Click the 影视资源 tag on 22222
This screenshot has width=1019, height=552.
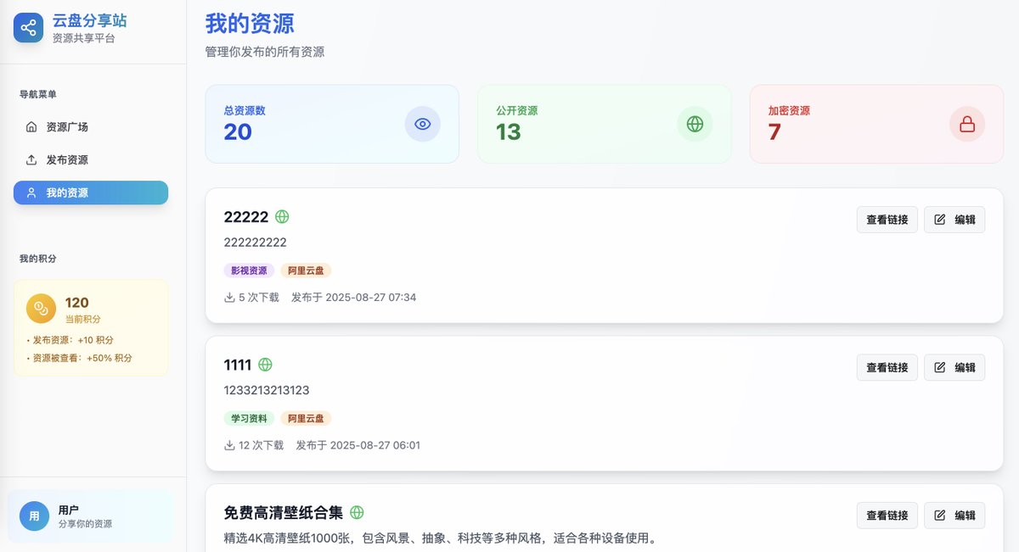point(249,270)
